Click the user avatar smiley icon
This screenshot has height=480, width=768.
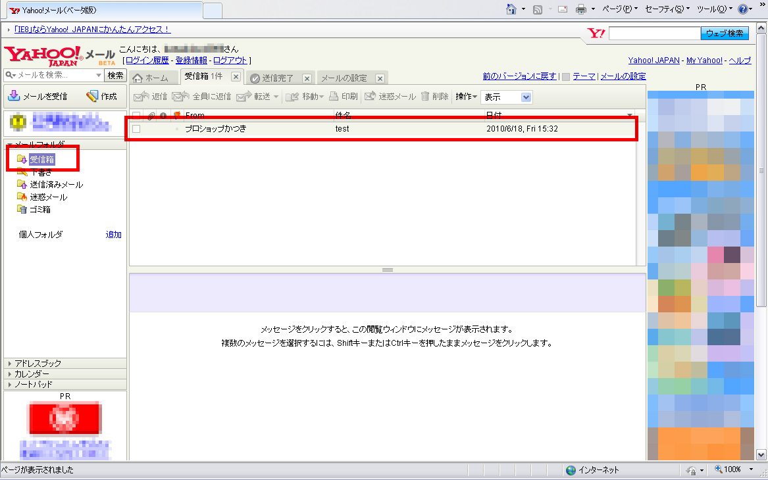[18, 122]
